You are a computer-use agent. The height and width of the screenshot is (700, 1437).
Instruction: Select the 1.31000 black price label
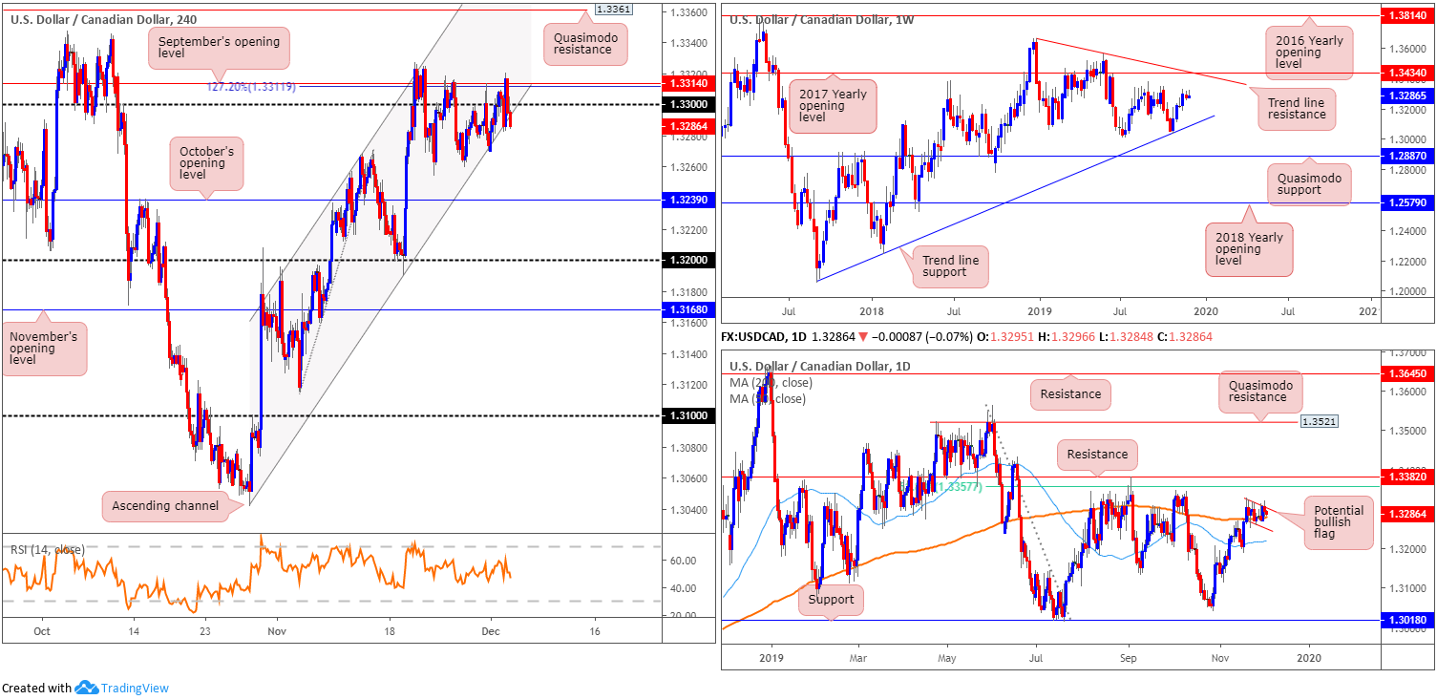click(x=687, y=415)
